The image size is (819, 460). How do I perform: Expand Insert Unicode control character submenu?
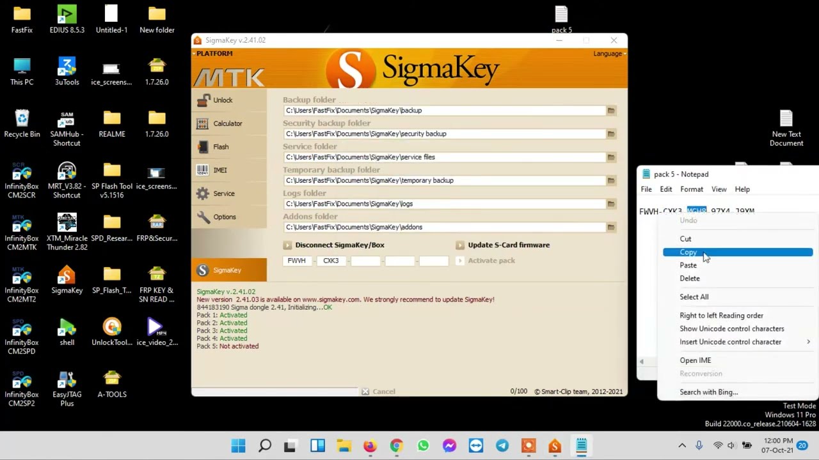point(738,342)
